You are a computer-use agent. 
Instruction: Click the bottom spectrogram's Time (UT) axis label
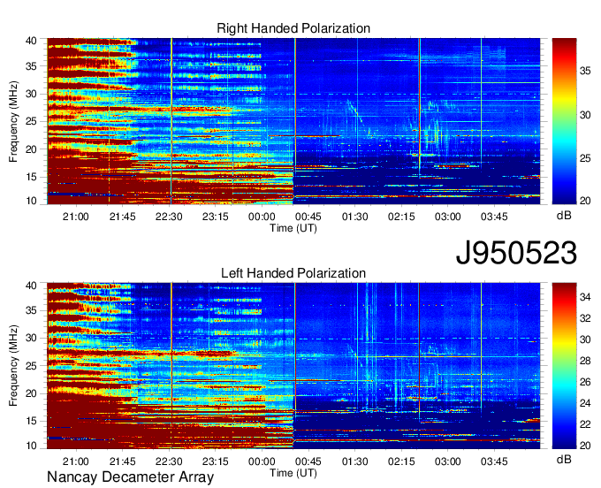[293, 473]
